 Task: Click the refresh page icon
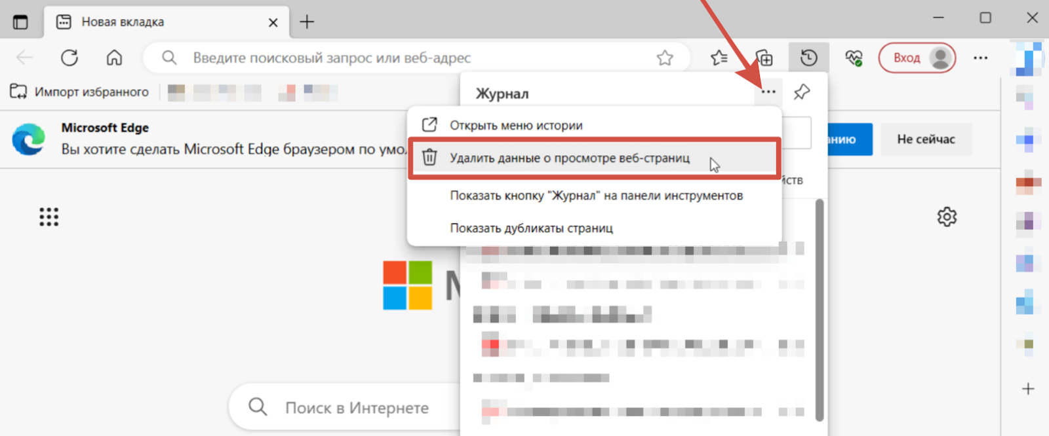(69, 58)
